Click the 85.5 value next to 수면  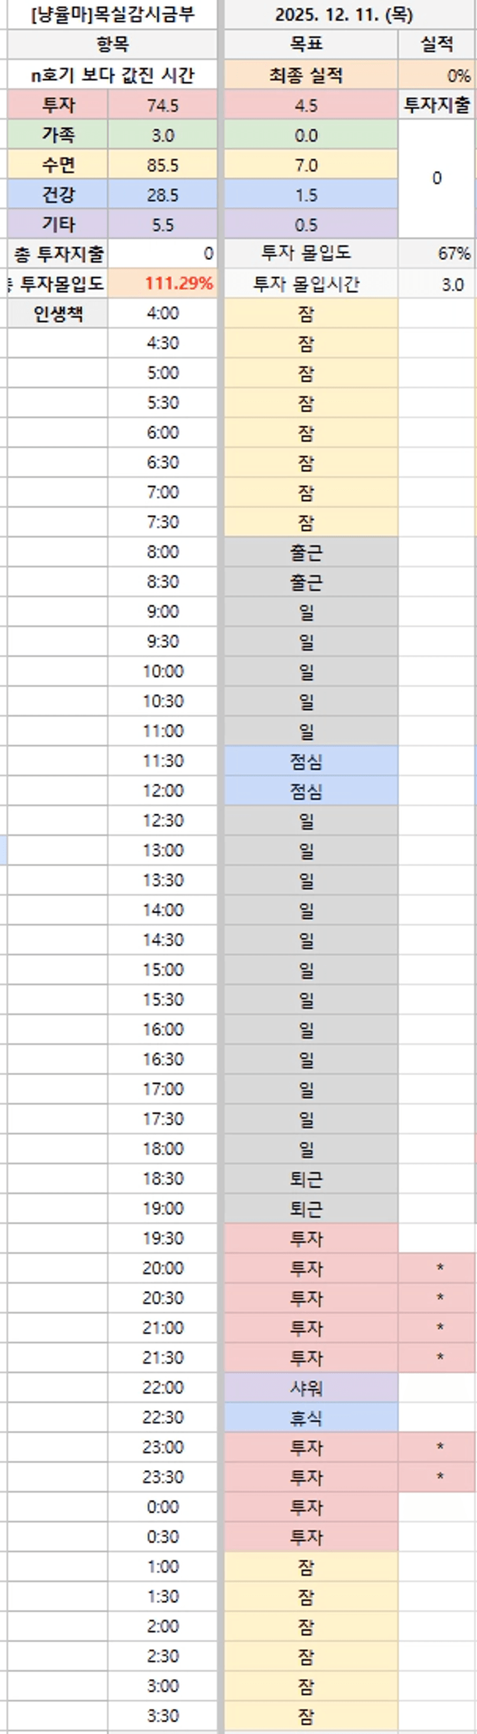coord(163,165)
